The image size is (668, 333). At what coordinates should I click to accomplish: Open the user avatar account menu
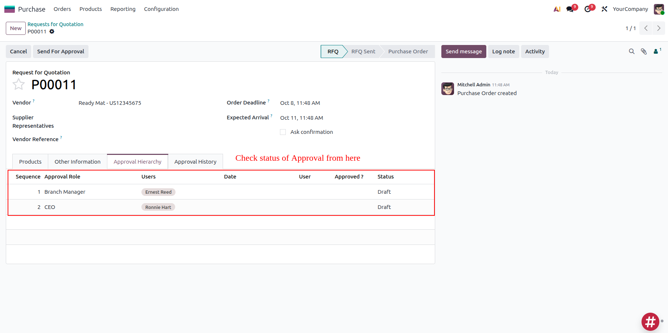(658, 9)
